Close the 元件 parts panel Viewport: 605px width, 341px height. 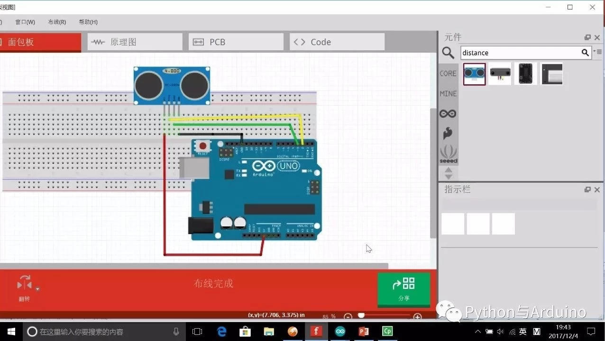[597, 37]
